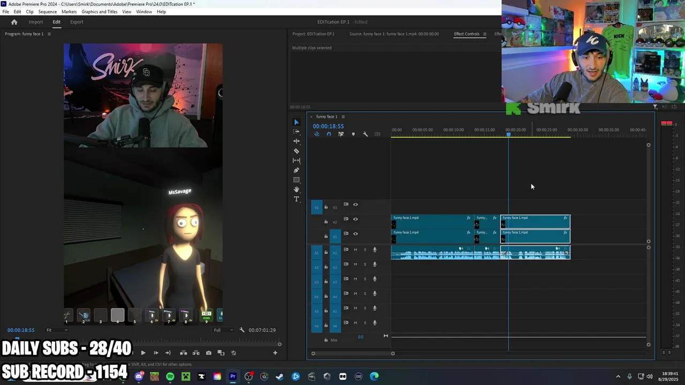Click Play in the Program Monitor

click(x=143, y=353)
